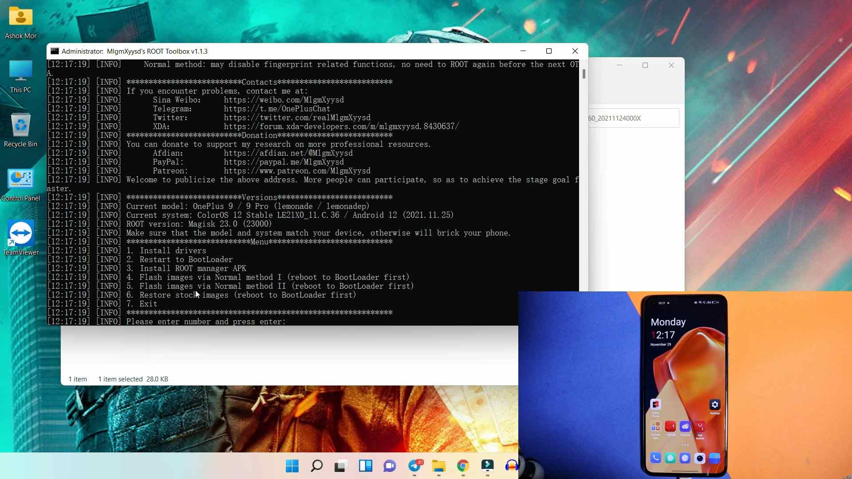Switch to the ROOT Toolbox taskbar icon
The image size is (852, 479).
point(487,466)
